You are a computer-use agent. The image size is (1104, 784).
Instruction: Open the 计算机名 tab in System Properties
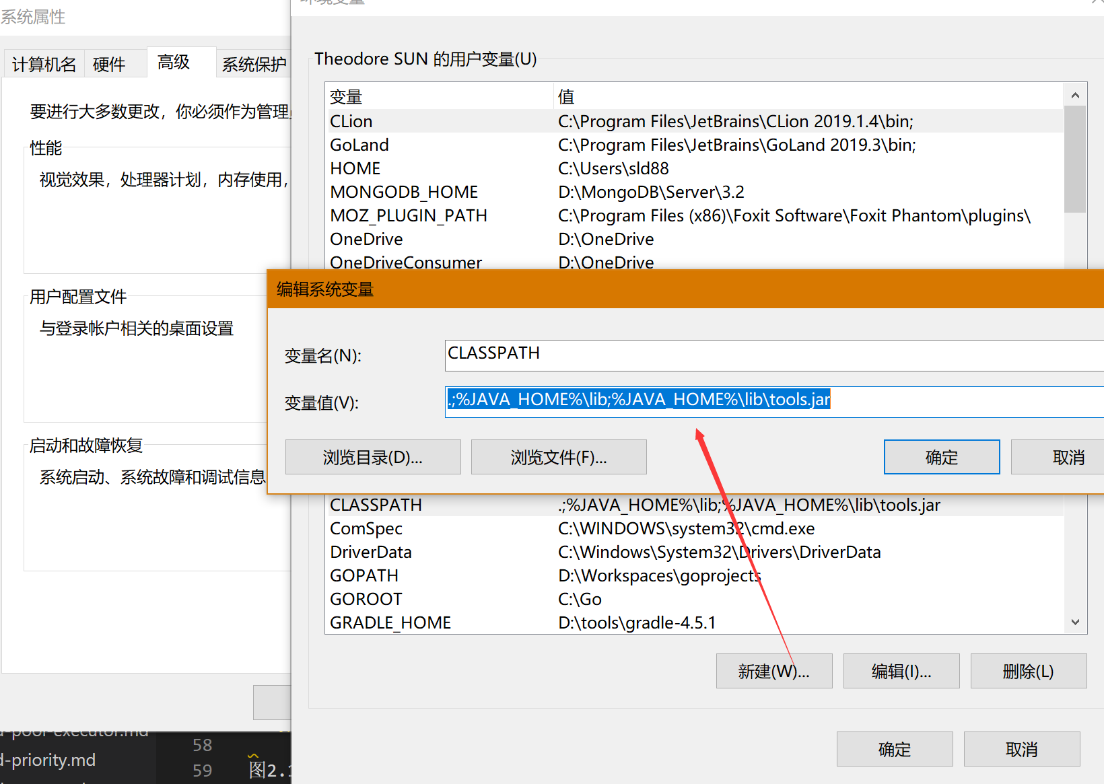pos(44,64)
